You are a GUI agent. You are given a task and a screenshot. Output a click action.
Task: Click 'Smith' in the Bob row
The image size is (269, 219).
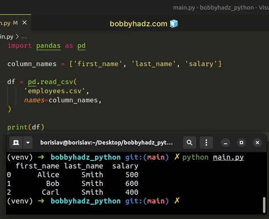point(92,184)
